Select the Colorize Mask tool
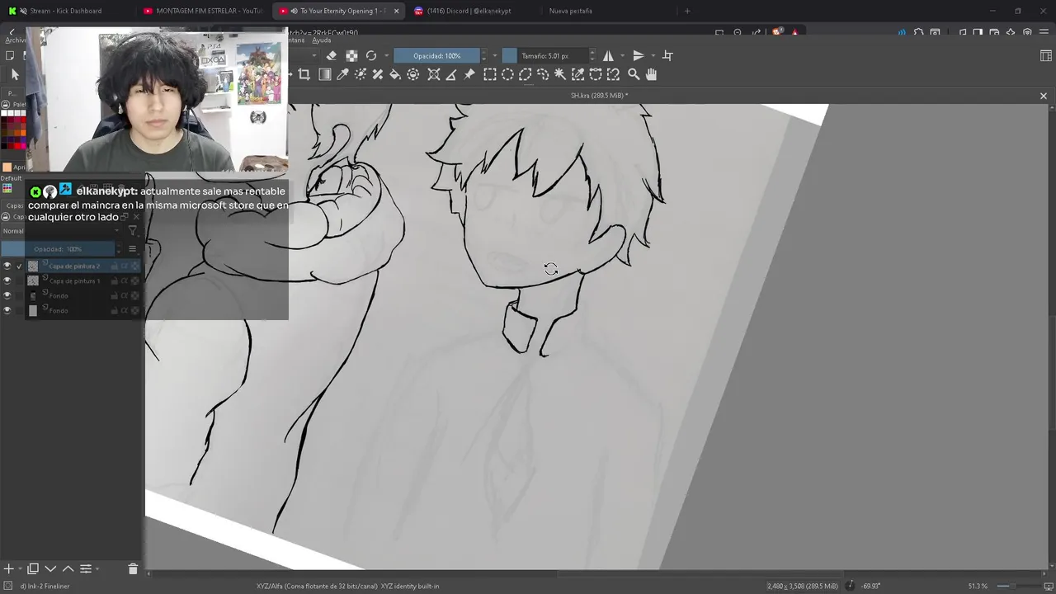The image size is (1056, 594). point(361,74)
